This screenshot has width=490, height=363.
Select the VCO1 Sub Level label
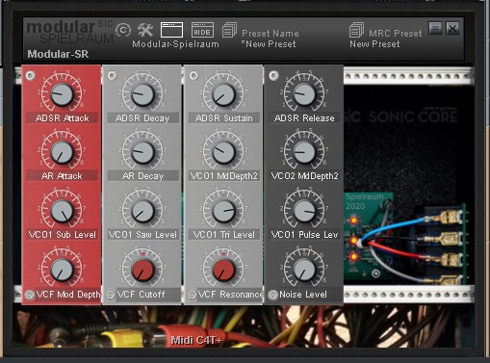click(63, 235)
